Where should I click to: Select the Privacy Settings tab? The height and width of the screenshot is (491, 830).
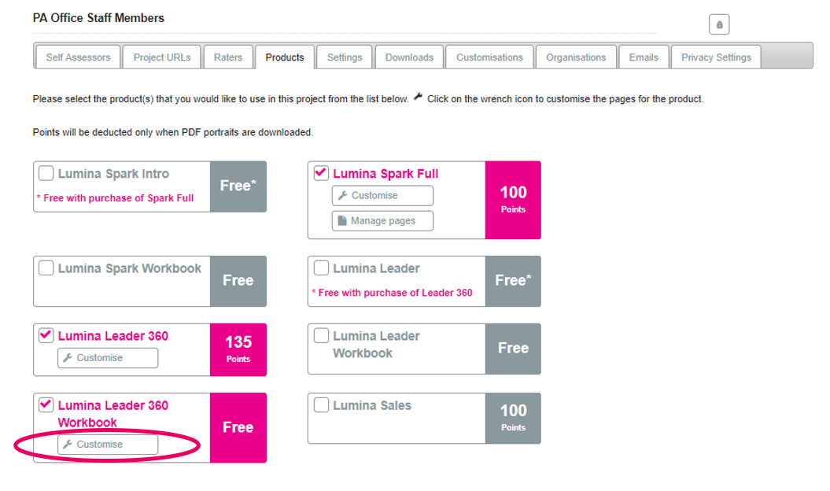click(716, 57)
